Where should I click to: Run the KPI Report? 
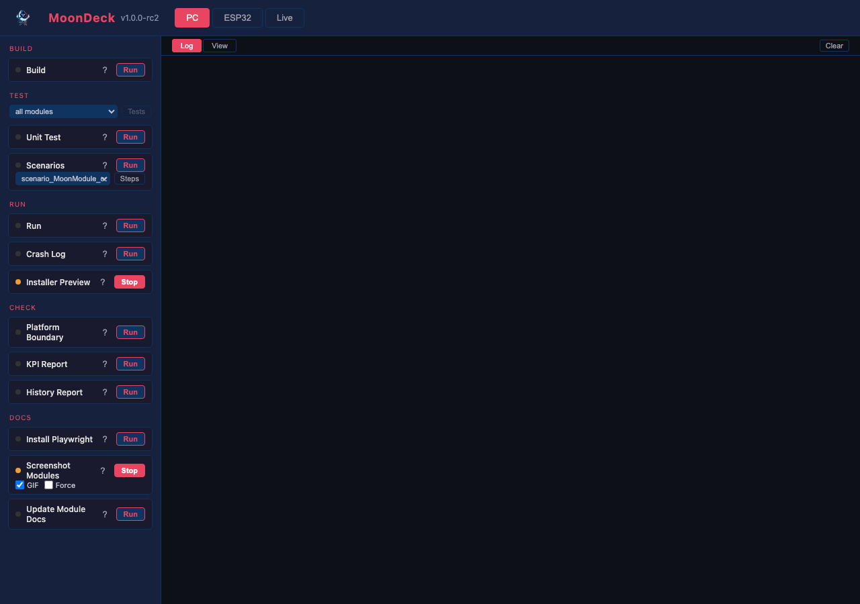pos(130,364)
